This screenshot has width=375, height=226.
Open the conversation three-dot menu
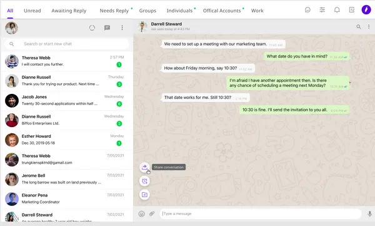(369, 26)
